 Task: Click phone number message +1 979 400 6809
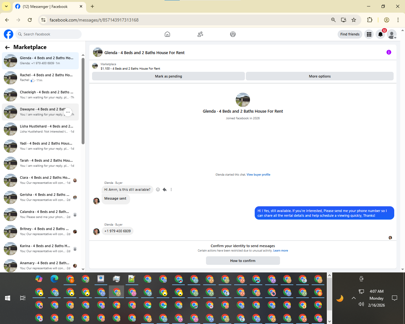[x=117, y=231]
